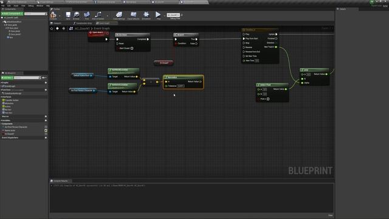Collapse the Variables section

pyautogui.click(x=1, y=120)
